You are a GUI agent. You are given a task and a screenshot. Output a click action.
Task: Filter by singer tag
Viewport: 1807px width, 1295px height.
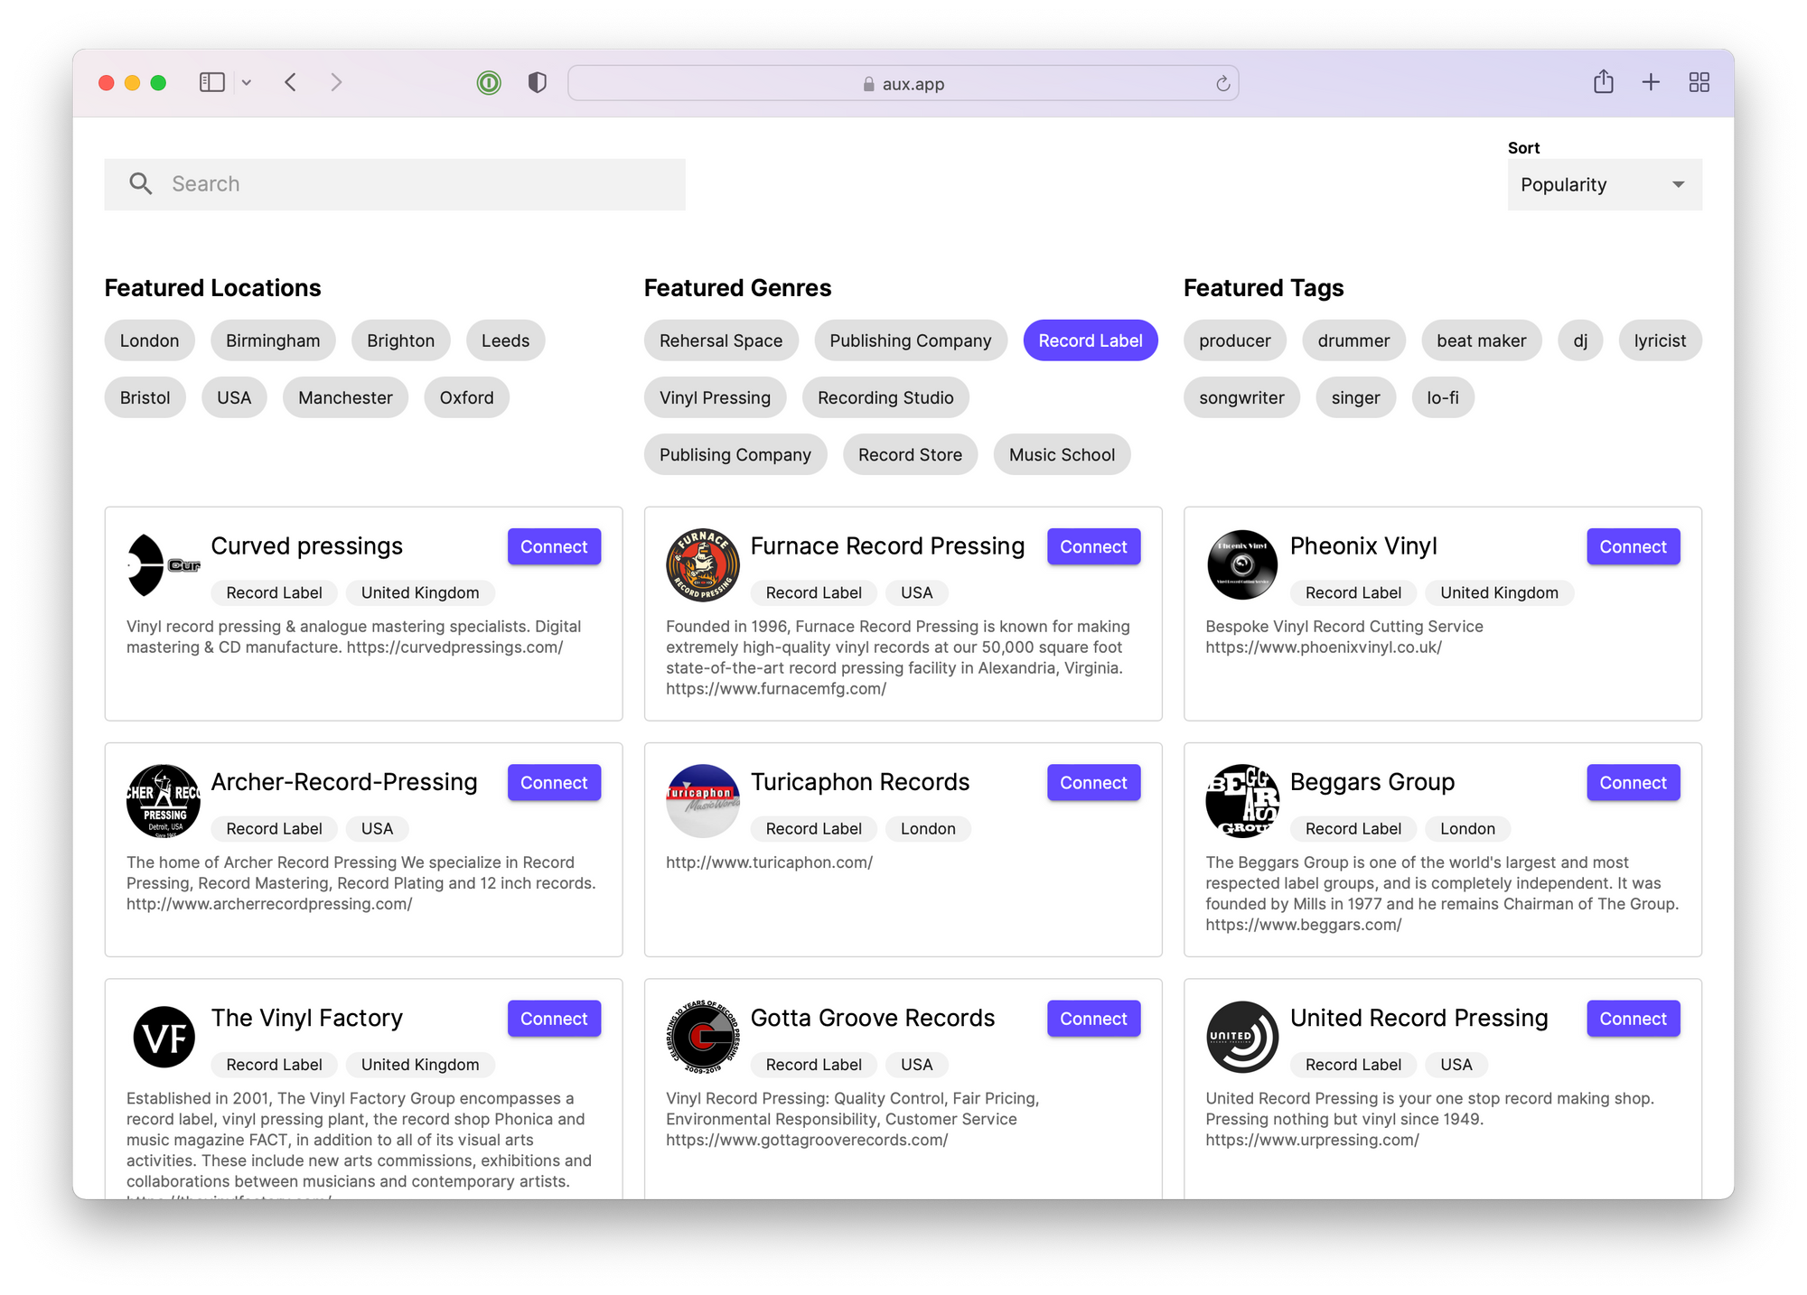[x=1356, y=397]
